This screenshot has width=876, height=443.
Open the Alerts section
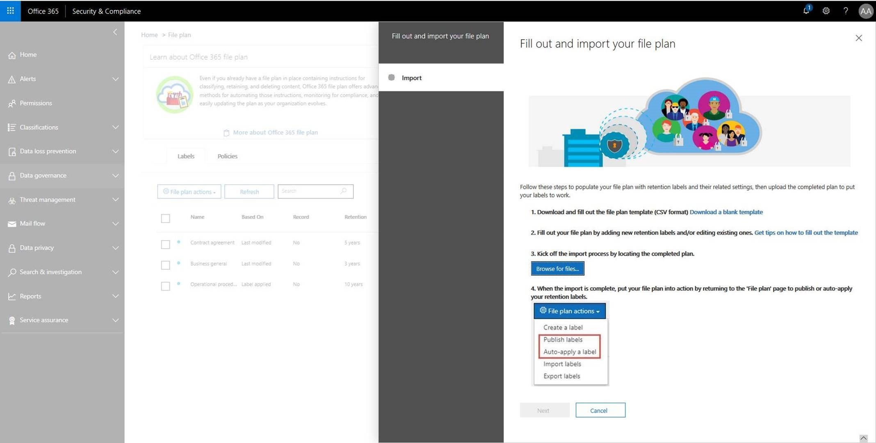tap(28, 79)
